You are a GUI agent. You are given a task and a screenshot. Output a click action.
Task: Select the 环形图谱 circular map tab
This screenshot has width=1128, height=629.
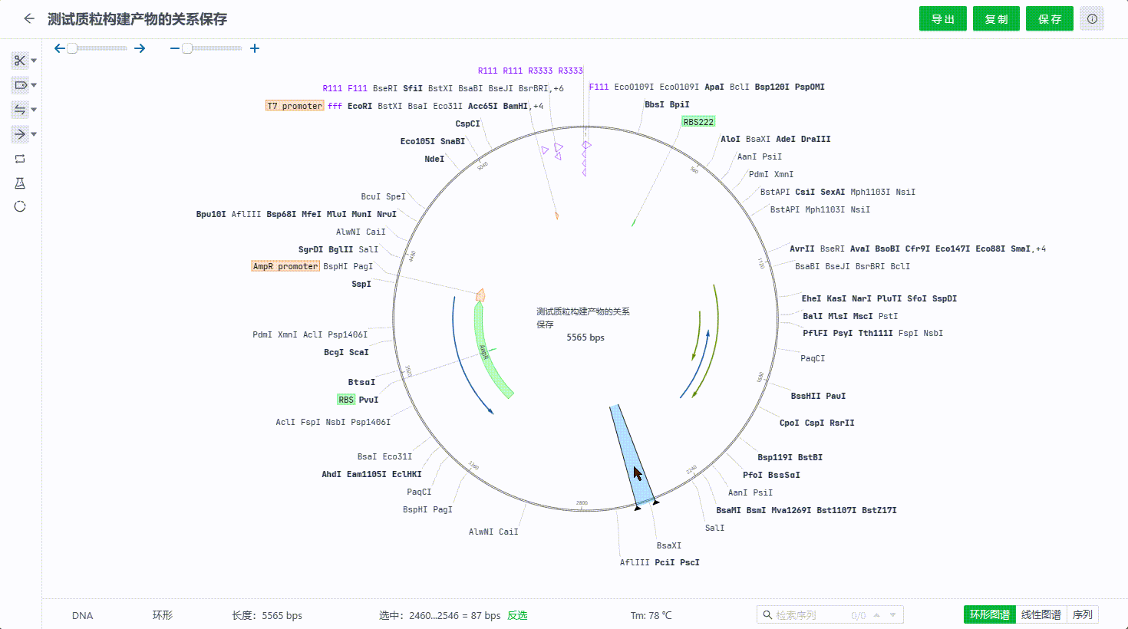tap(989, 614)
